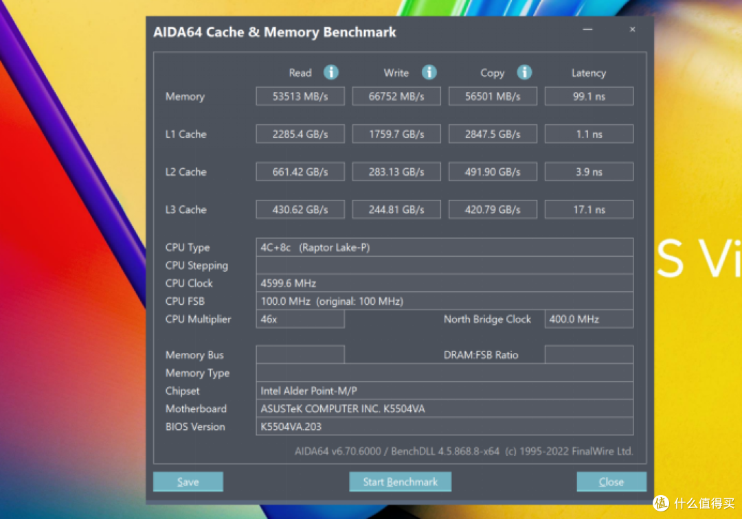This screenshot has width=742, height=519.
Task: Click the empty Memory Bus field
Action: (300, 354)
